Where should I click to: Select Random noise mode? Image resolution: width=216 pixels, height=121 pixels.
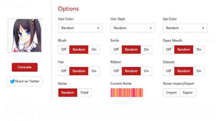click(x=68, y=93)
